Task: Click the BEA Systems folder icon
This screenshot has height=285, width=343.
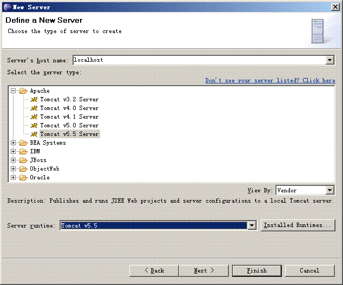Action: point(23,143)
